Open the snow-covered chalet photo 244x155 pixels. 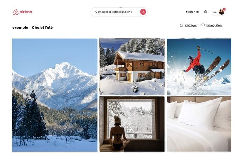(132, 67)
